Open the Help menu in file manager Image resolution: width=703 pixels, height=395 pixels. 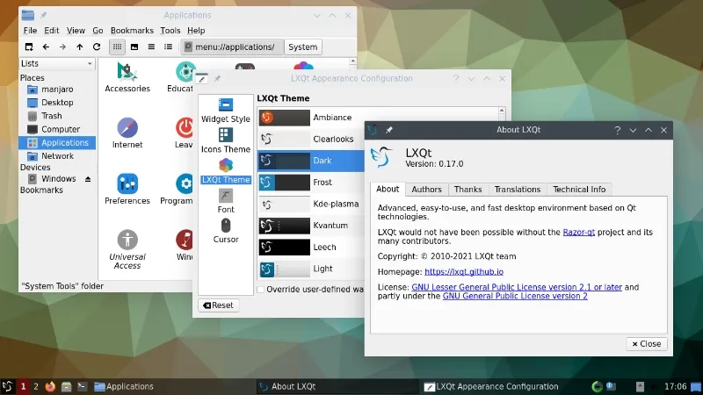click(196, 31)
